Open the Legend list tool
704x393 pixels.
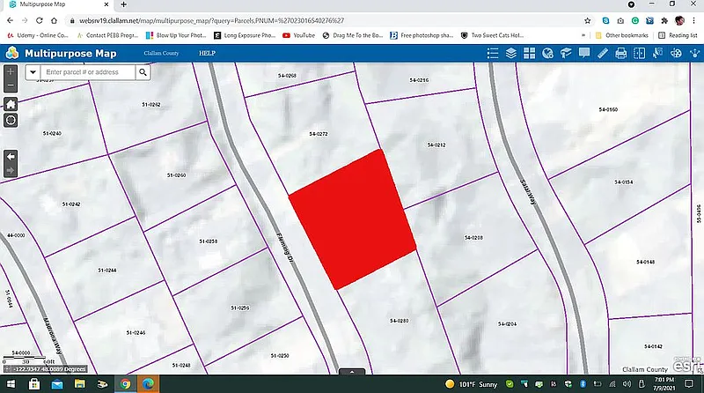click(492, 53)
